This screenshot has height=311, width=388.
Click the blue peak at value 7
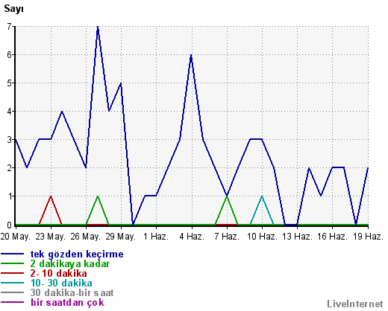tap(98, 27)
